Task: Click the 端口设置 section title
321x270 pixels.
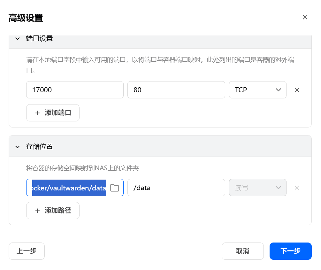Action: pyautogui.click(x=40, y=39)
